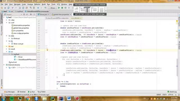This screenshot has height=101, width=180.
Task: Open the TODO tool window
Action: [41, 92]
